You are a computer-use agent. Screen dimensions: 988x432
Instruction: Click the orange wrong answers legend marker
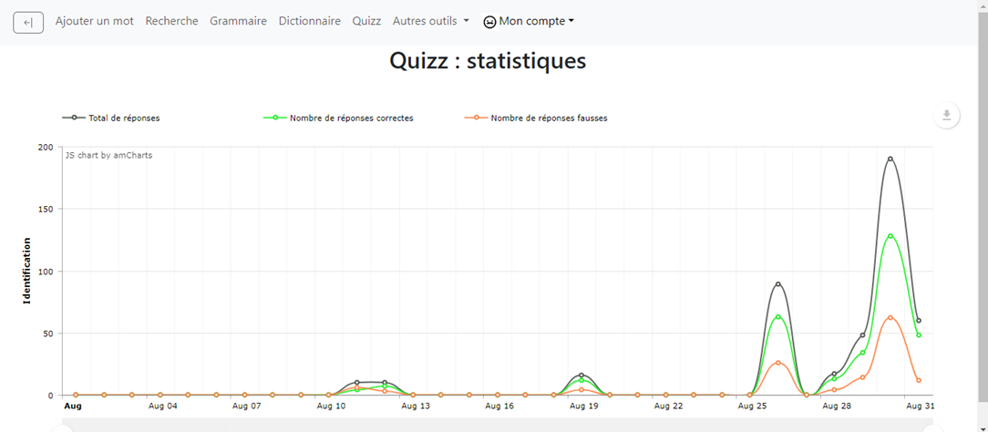click(476, 118)
